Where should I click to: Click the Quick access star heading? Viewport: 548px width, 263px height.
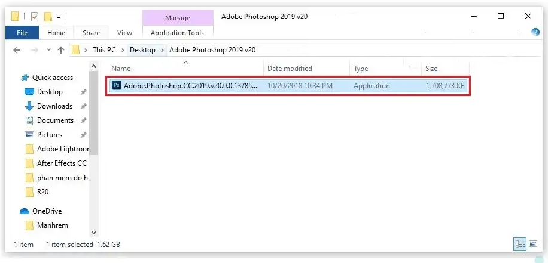coord(52,78)
